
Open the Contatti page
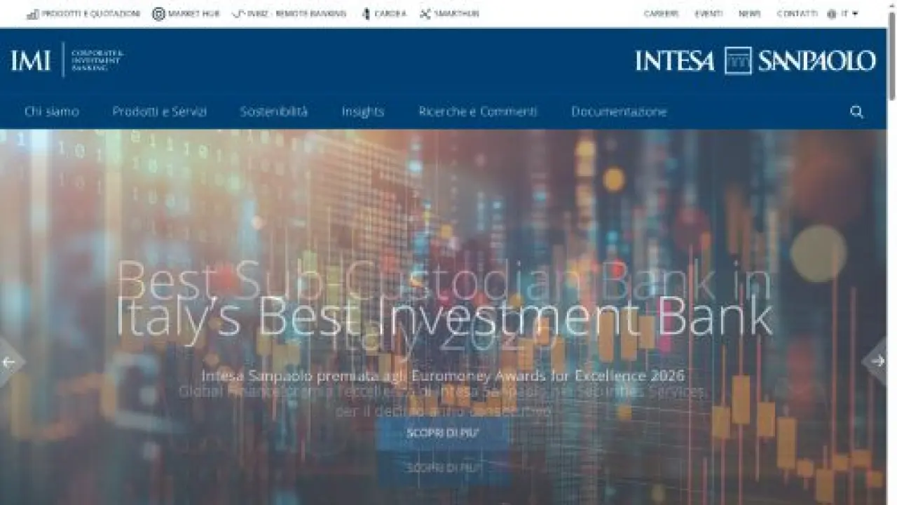point(797,13)
